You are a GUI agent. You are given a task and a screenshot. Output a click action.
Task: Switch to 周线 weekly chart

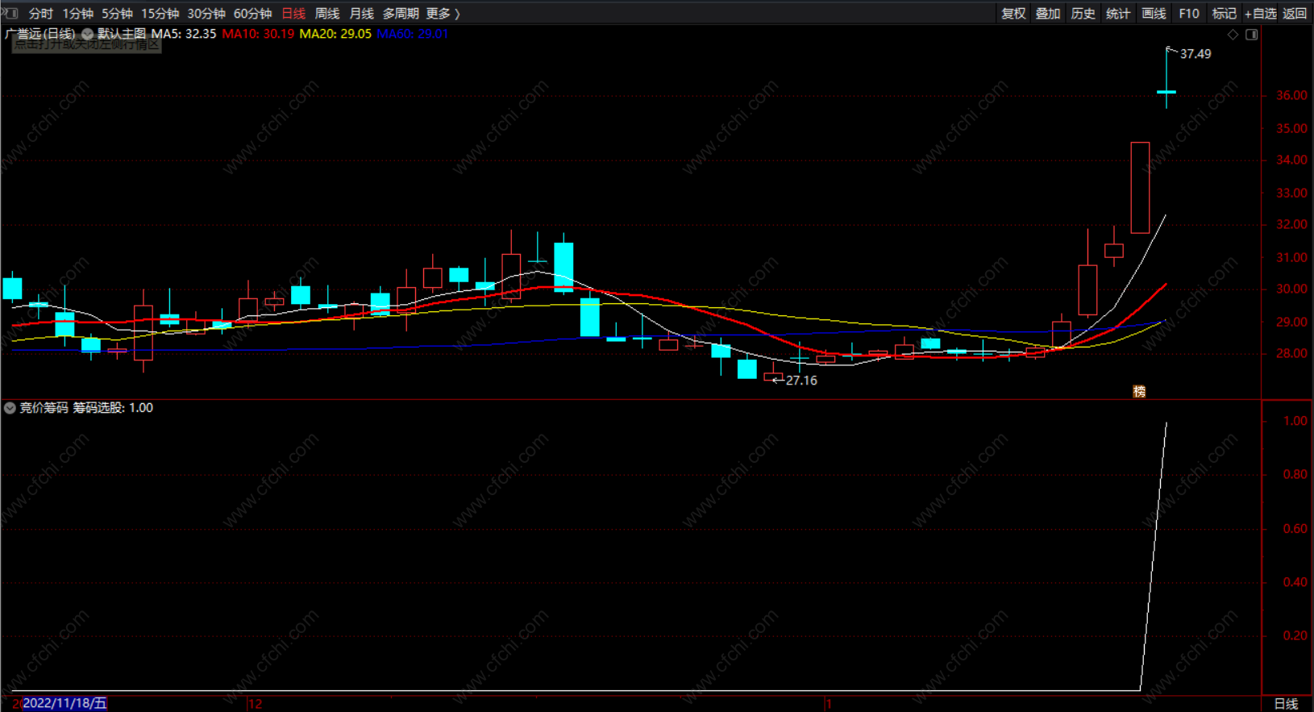pyautogui.click(x=327, y=14)
